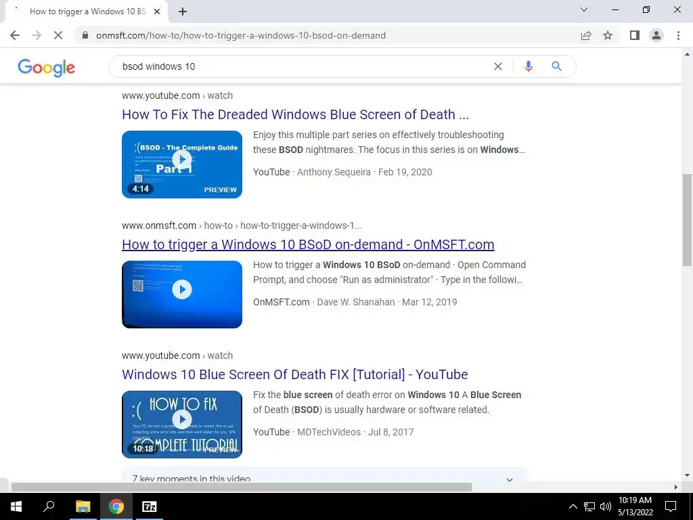
Task: Click the Google search magnifier button
Action: pyautogui.click(x=556, y=66)
